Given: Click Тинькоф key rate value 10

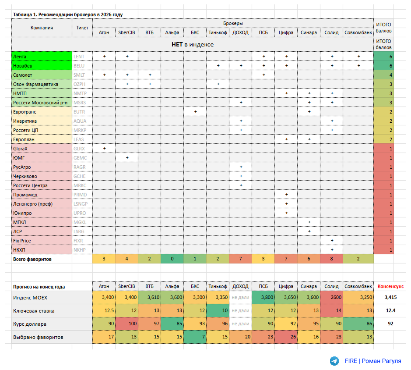Looking at the screenshot, I should (x=218, y=311).
